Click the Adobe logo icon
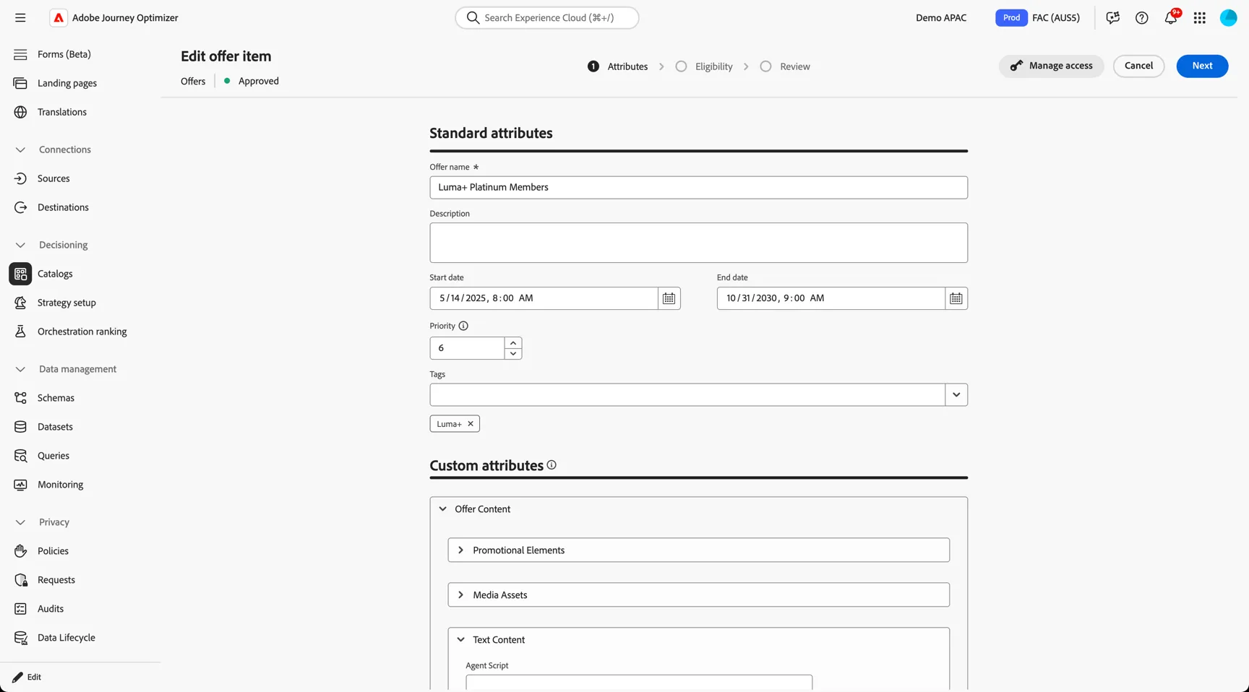The height and width of the screenshot is (692, 1249). pyautogui.click(x=59, y=17)
